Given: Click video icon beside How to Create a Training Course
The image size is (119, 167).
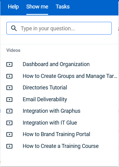Looking at the screenshot, I should point(9,146).
